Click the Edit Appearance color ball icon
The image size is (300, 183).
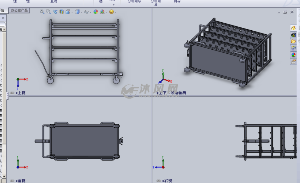96,12
